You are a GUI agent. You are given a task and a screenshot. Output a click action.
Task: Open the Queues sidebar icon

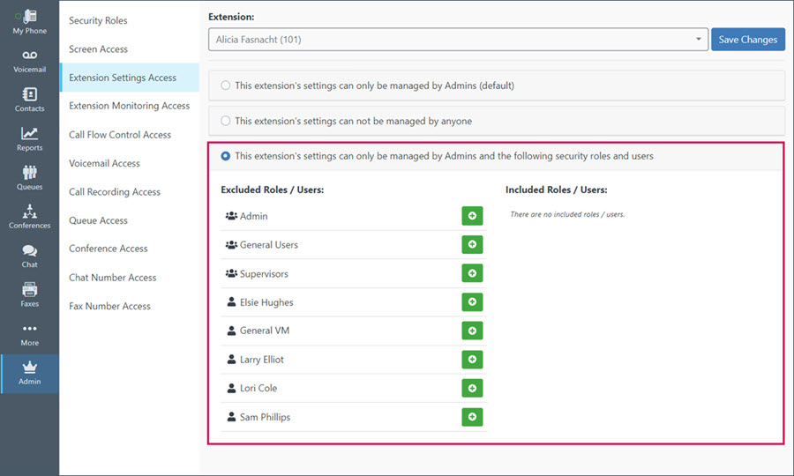[29, 177]
